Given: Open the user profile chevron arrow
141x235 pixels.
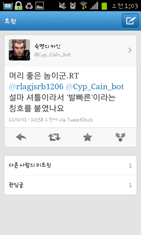Looking at the screenshot, I should click(130, 50).
